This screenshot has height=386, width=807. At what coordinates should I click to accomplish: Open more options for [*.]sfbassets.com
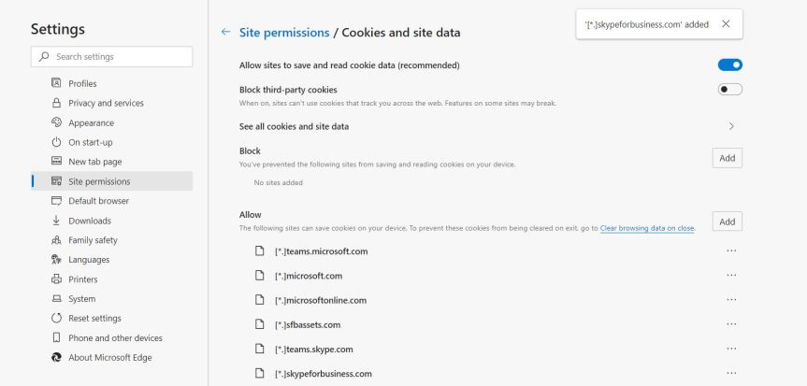click(x=730, y=324)
